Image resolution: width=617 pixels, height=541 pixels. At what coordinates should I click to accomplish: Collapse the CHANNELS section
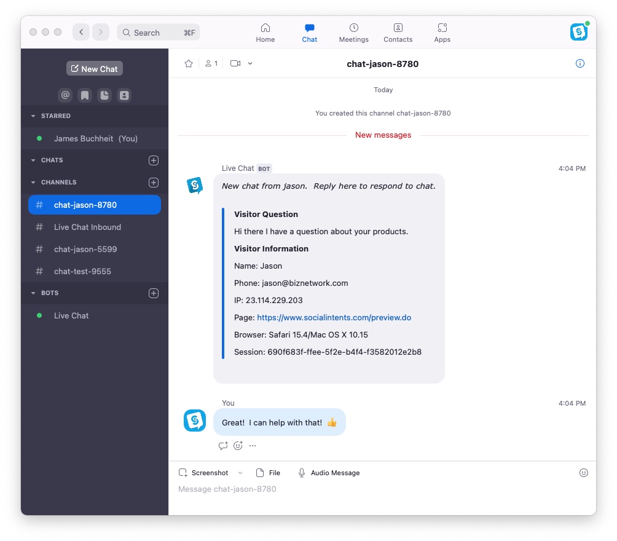coord(33,182)
